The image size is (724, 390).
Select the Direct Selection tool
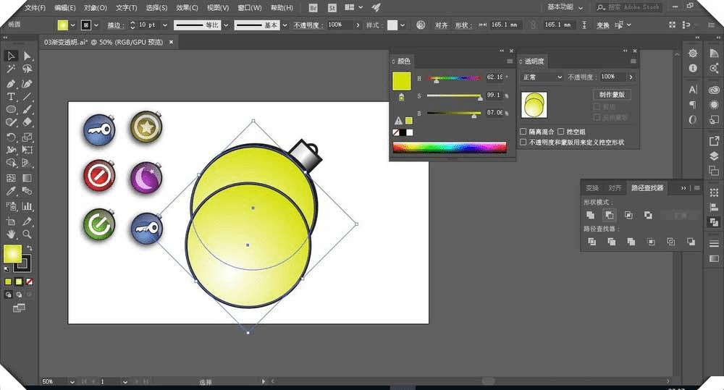click(28, 56)
